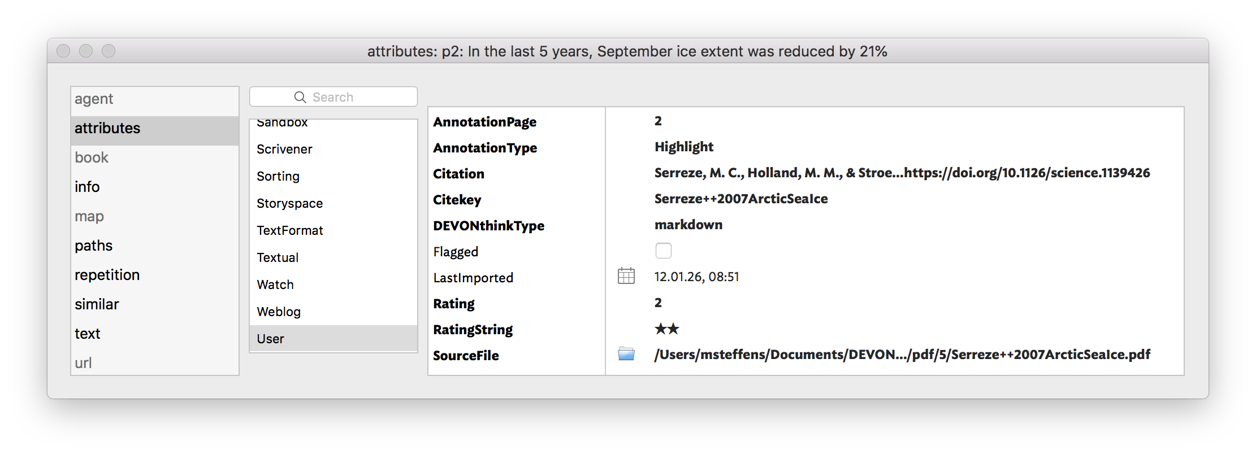
Task: Switch to the repetition tab
Action: [x=107, y=275]
